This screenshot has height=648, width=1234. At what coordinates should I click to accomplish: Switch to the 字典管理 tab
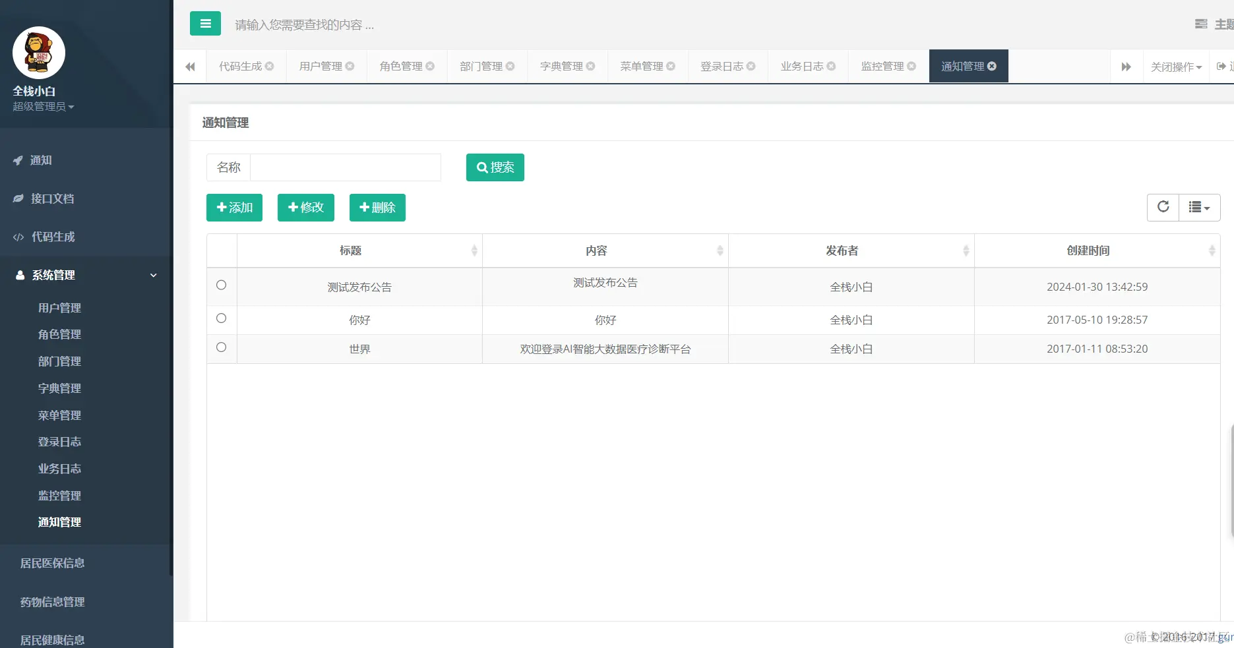[x=567, y=66]
